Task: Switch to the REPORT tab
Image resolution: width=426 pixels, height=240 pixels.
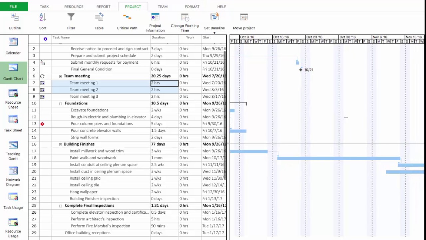Action: [104, 7]
